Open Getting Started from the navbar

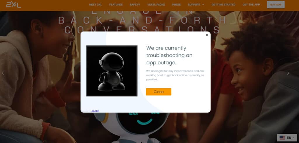(x=223, y=5)
